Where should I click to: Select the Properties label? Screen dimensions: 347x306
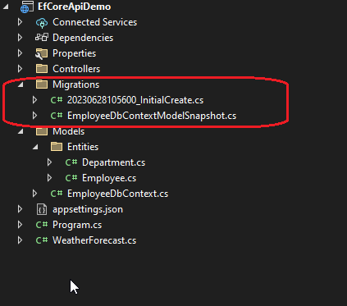(74, 53)
